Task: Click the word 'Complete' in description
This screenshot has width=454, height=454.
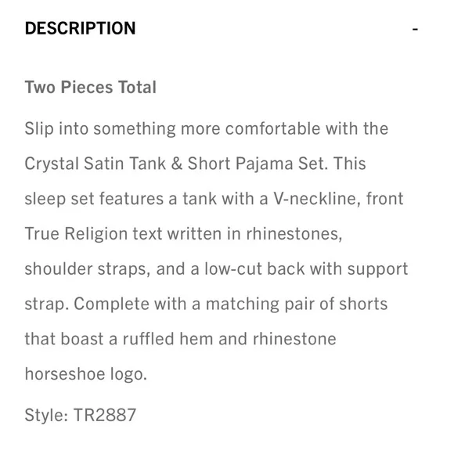Action: (x=111, y=304)
